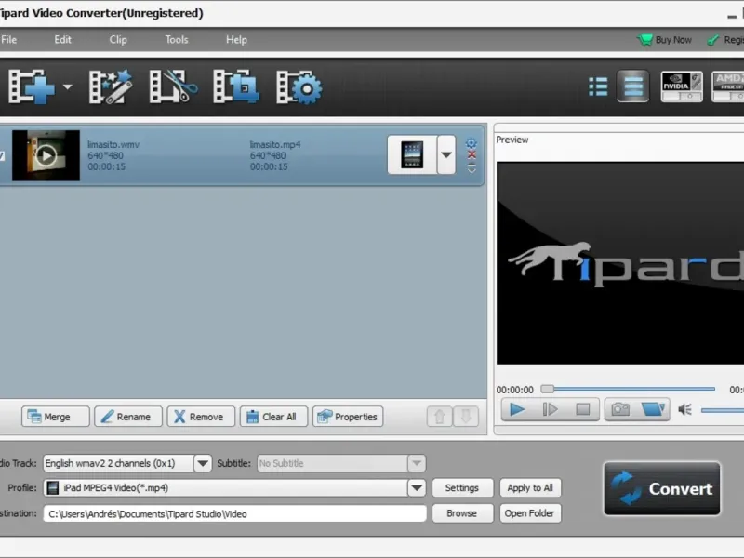The image size is (744, 558).
Task: Take a snapshot with camera icon
Action: [x=620, y=409]
